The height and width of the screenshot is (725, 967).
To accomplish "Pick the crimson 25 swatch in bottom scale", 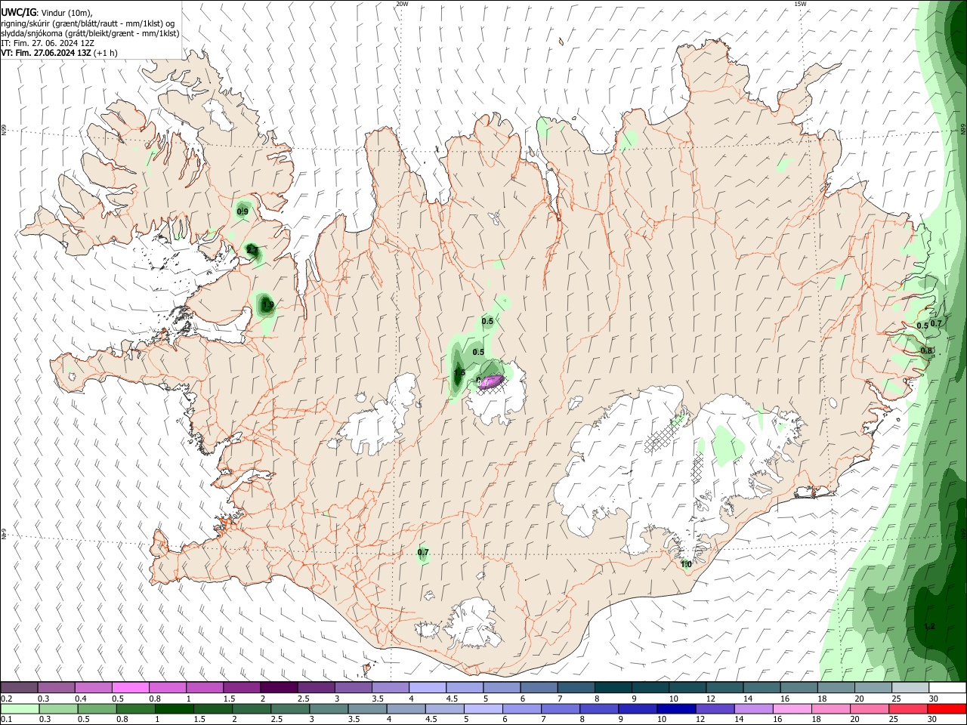I will (907, 709).
